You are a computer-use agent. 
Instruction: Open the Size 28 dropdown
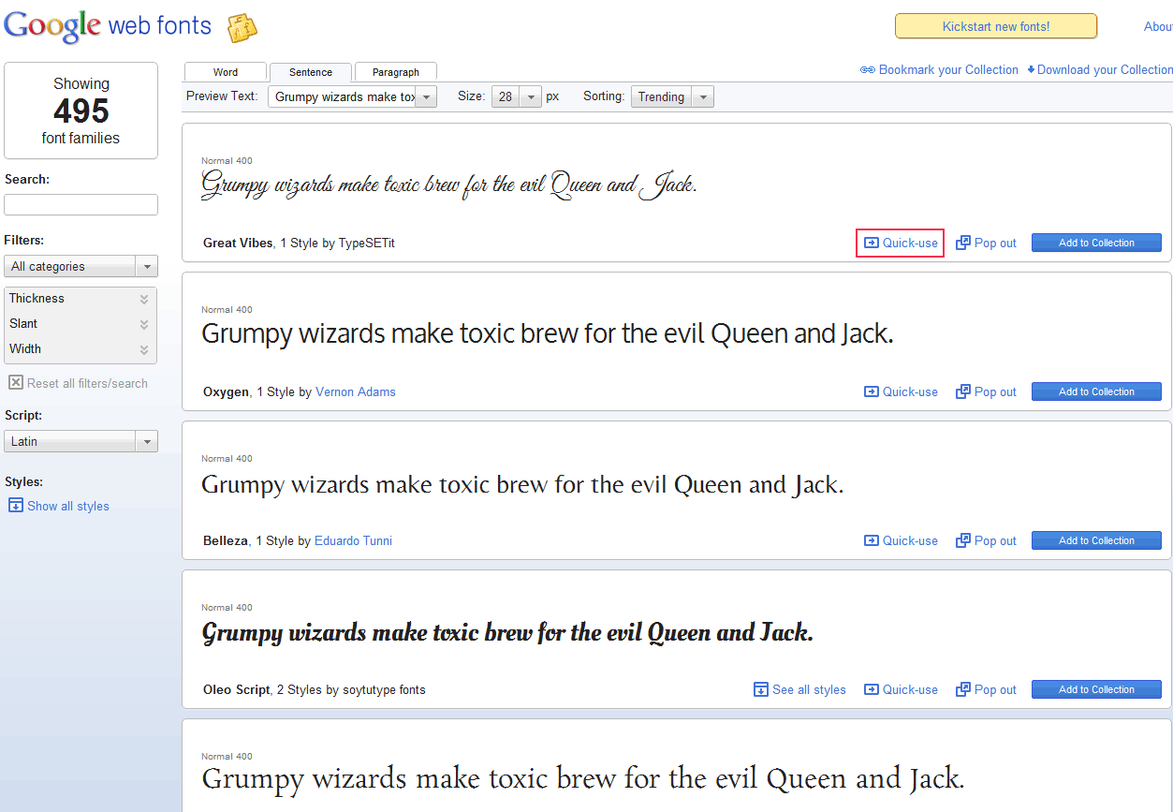pos(517,96)
